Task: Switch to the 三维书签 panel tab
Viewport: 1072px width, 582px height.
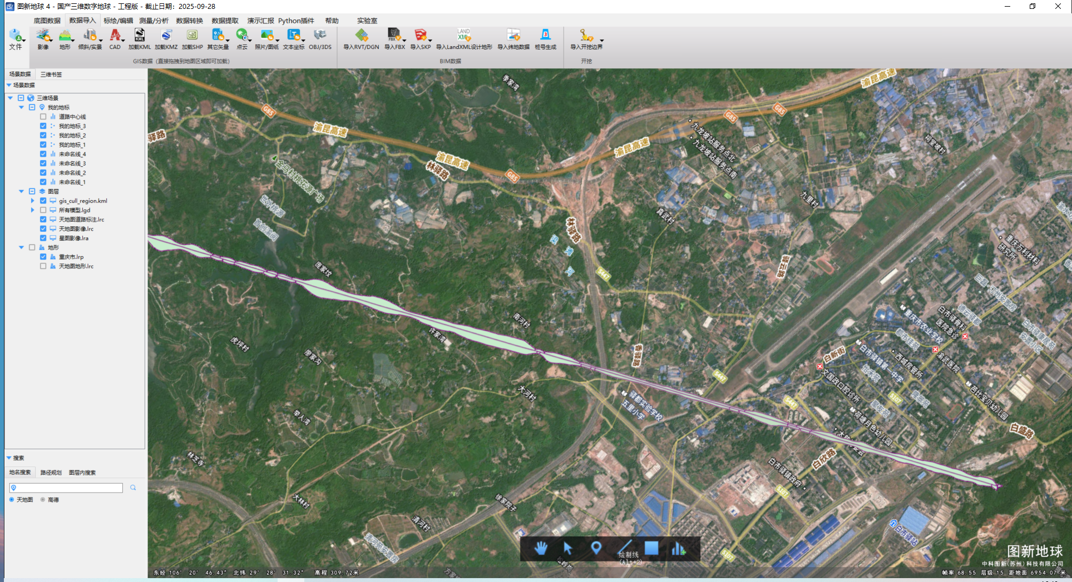Action: (51, 74)
